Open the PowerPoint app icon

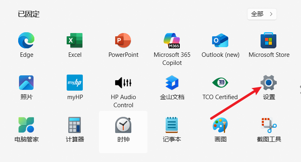point(123,40)
